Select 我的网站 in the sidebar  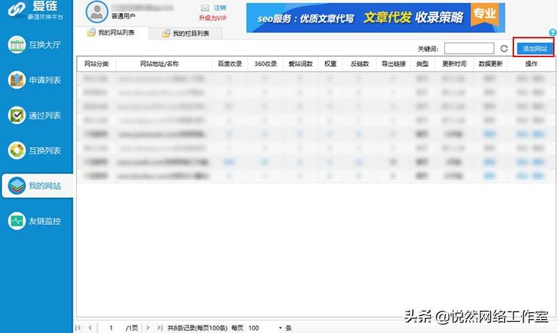point(38,185)
